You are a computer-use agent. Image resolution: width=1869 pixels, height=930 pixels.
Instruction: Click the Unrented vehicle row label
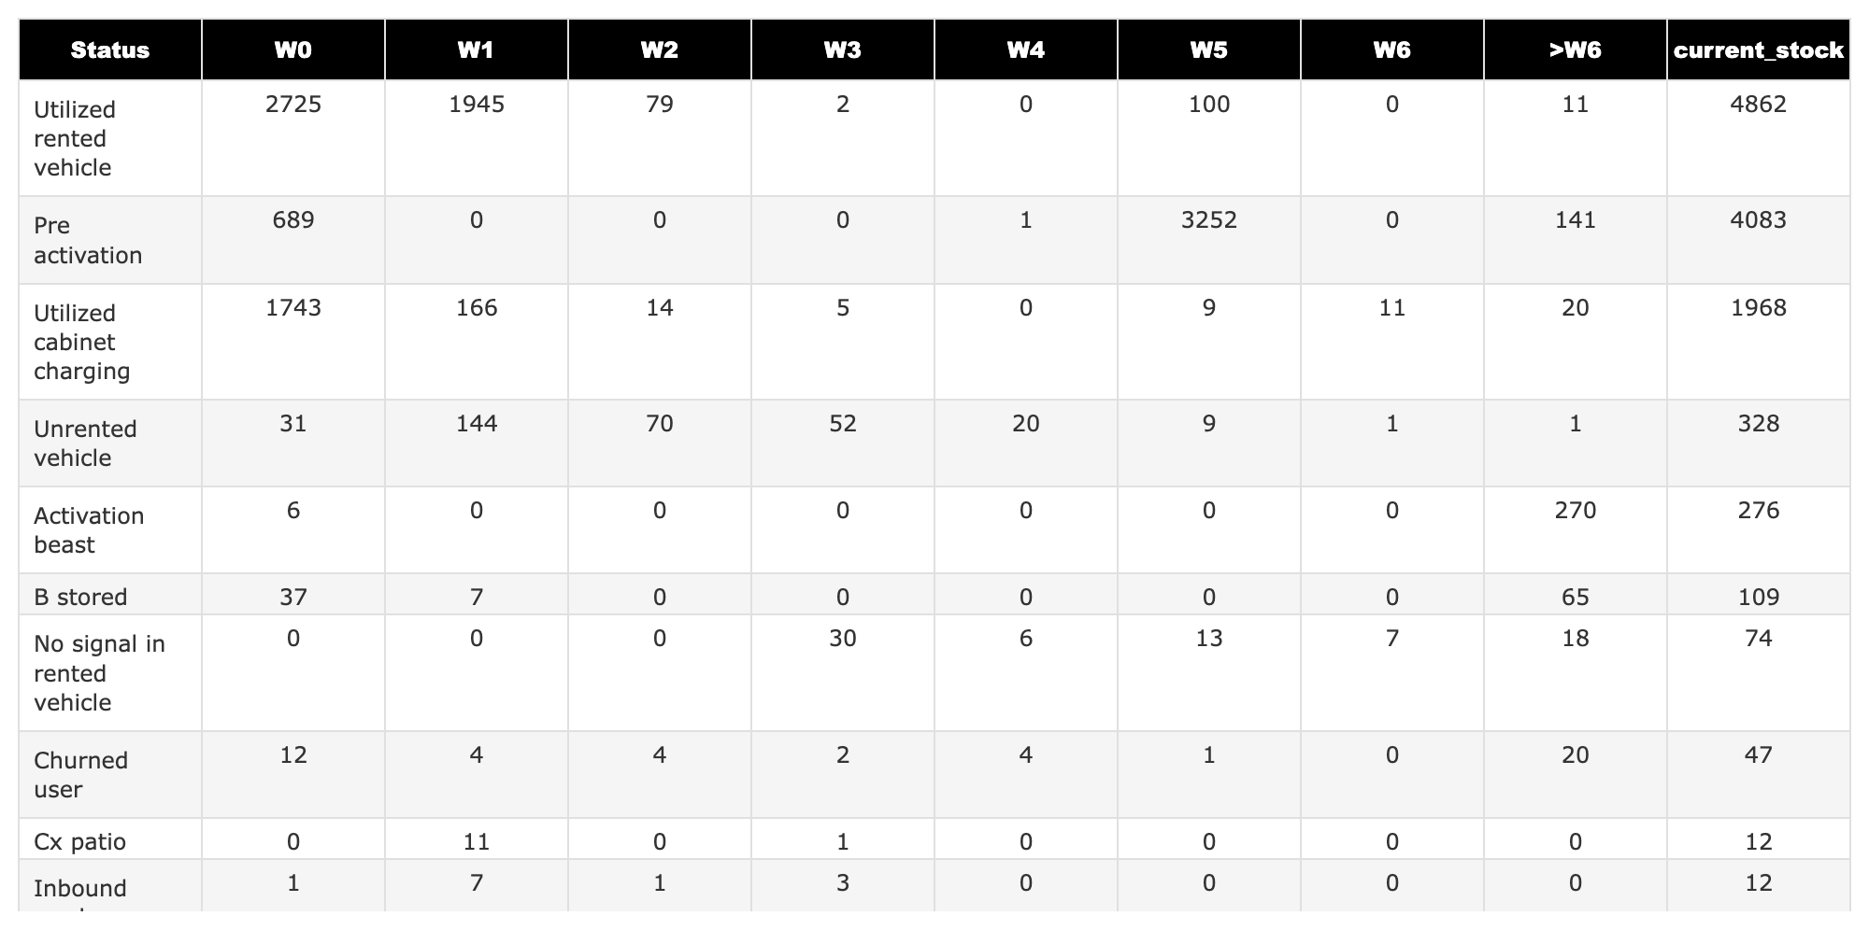click(85, 444)
